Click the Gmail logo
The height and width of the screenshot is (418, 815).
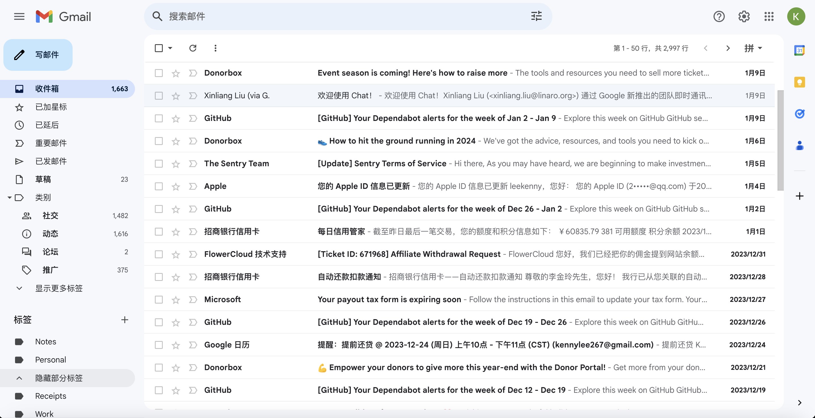(63, 16)
